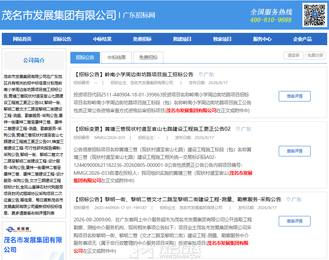The height and width of the screenshot is (260, 329).
Task: Click 广东 location label of 黄塘三巷 listing
Action: point(246,129)
